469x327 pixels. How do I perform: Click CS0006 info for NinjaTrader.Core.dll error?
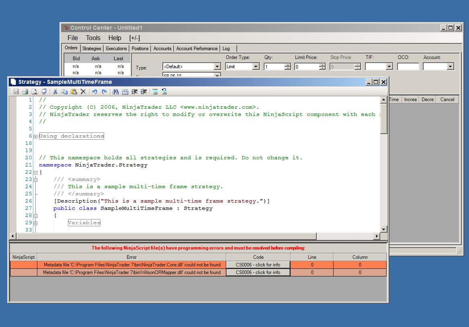pos(258,265)
